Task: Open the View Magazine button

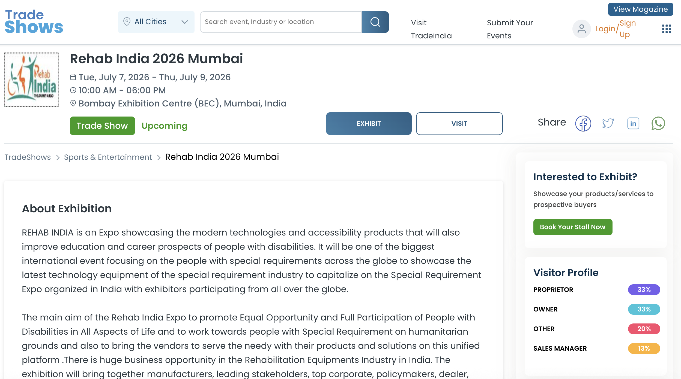Action: coord(640,9)
